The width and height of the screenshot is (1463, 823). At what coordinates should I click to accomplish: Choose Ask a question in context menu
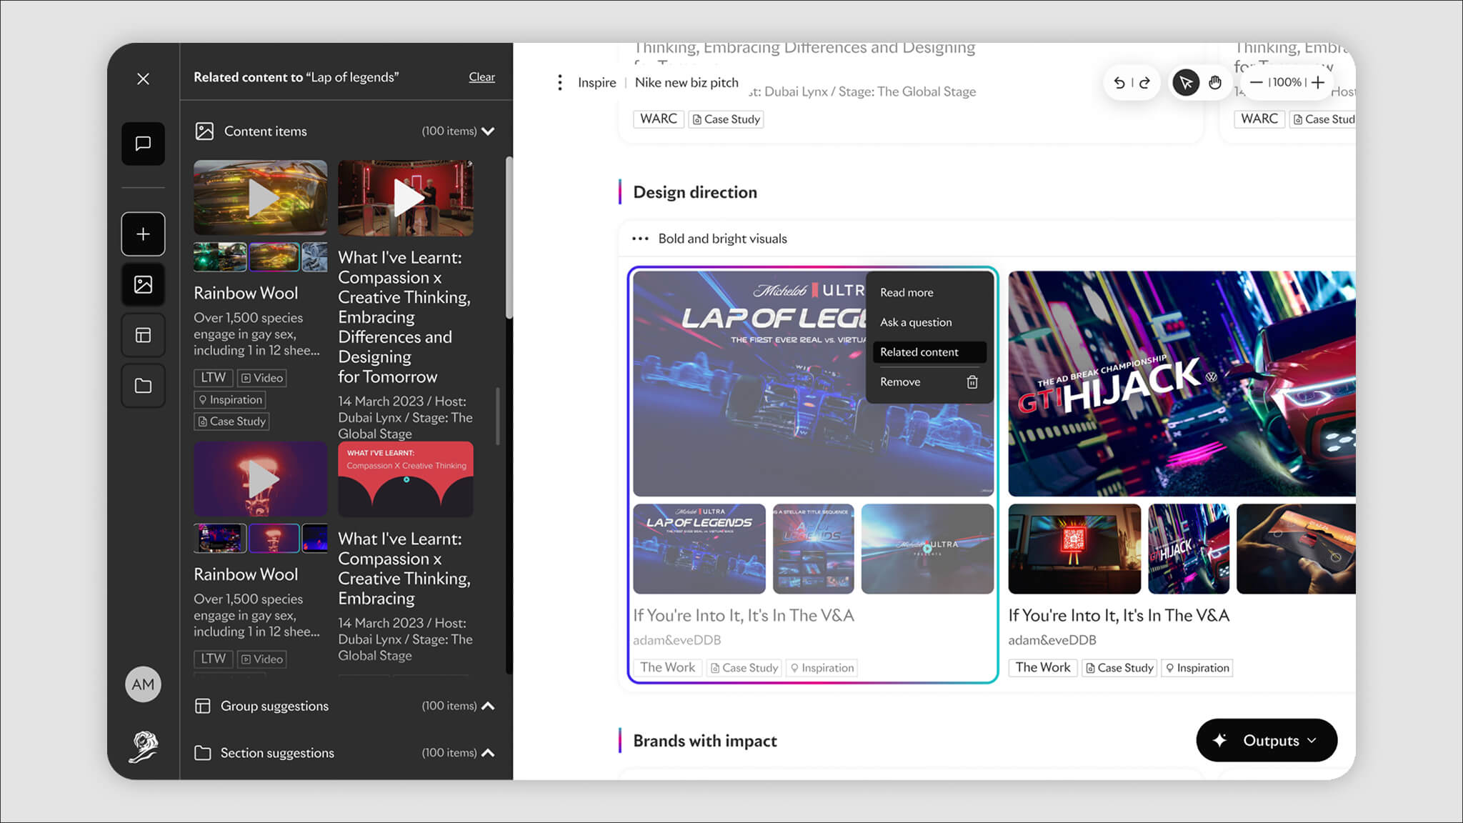(916, 322)
